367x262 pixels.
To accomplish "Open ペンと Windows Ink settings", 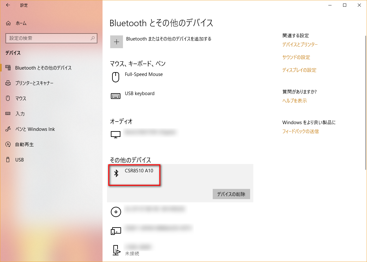I will (x=35, y=129).
